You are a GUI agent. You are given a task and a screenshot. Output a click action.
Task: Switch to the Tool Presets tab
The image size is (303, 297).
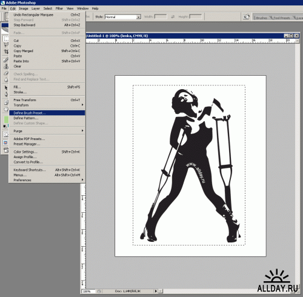[281, 18]
